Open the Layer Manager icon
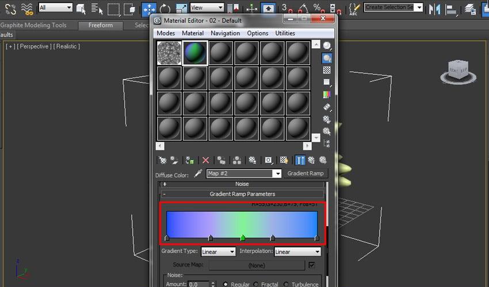 click(470, 9)
